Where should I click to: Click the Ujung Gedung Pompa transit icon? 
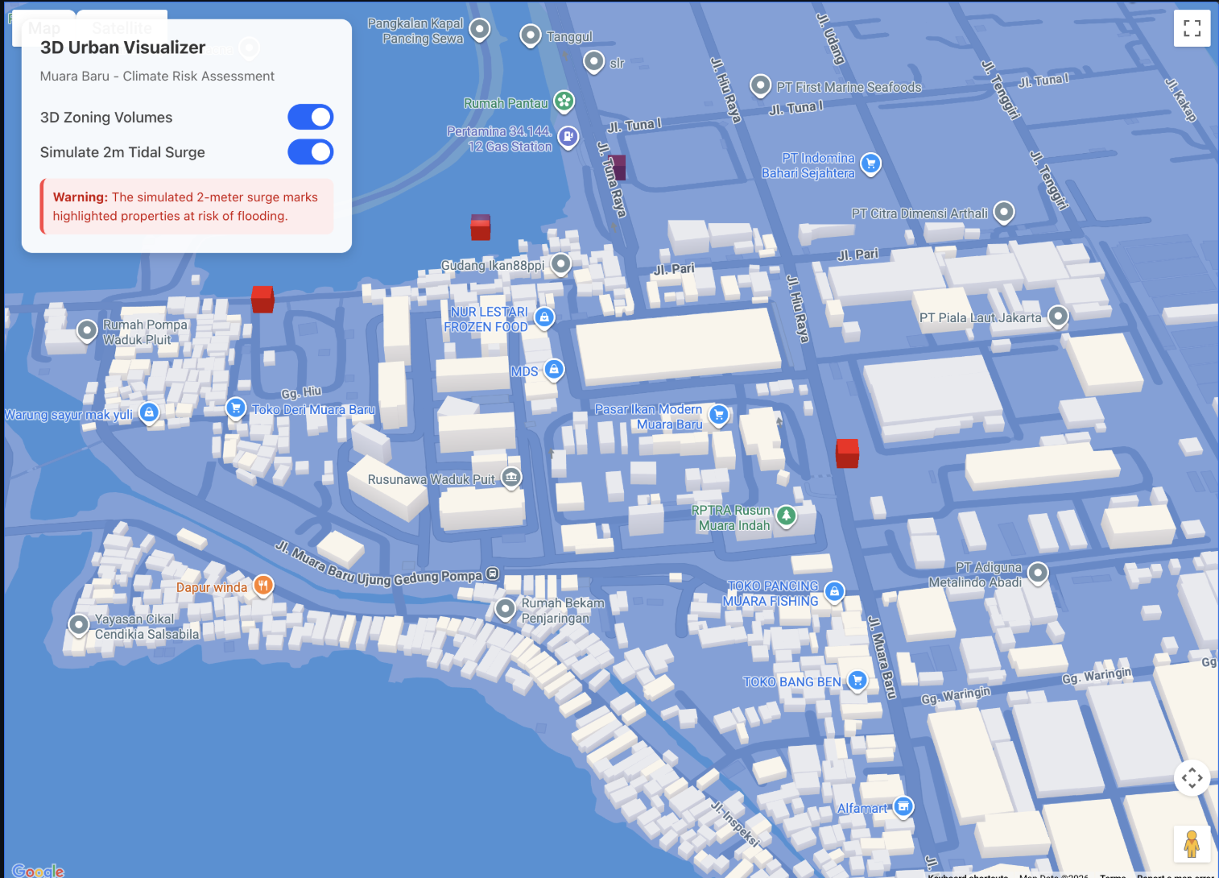493,574
